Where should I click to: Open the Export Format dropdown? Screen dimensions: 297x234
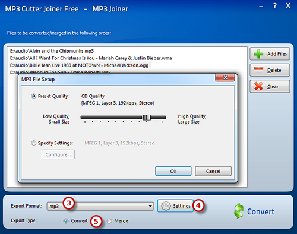pyautogui.click(x=150, y=206)
